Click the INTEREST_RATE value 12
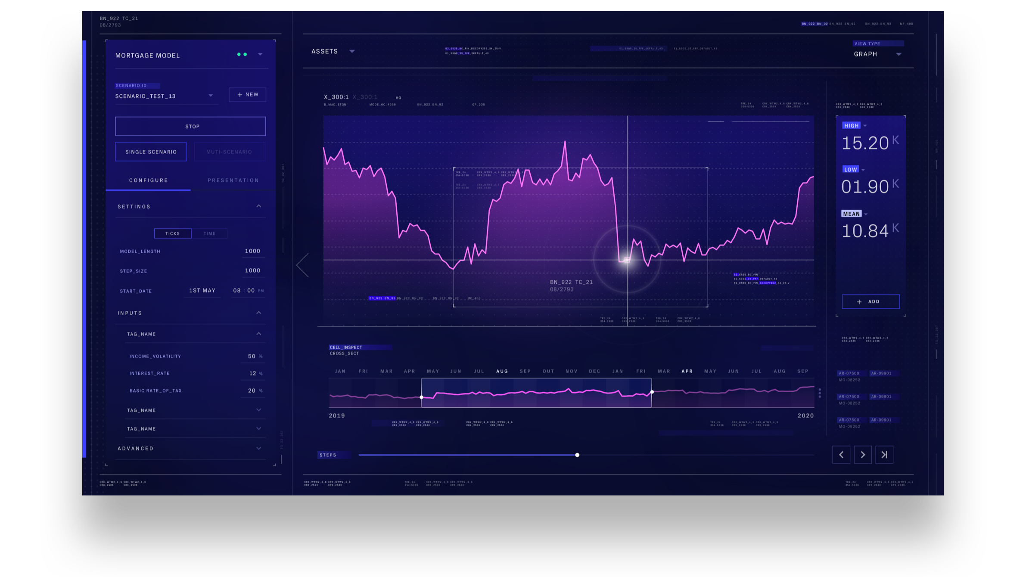The width and height of the screenshot is (1026, 577). [252, 373]
